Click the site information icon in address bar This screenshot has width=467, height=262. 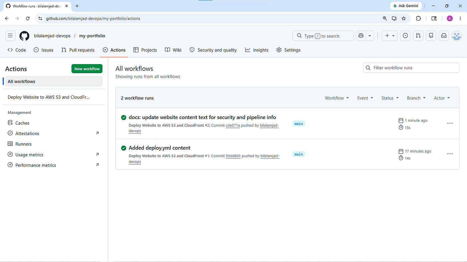40,18
